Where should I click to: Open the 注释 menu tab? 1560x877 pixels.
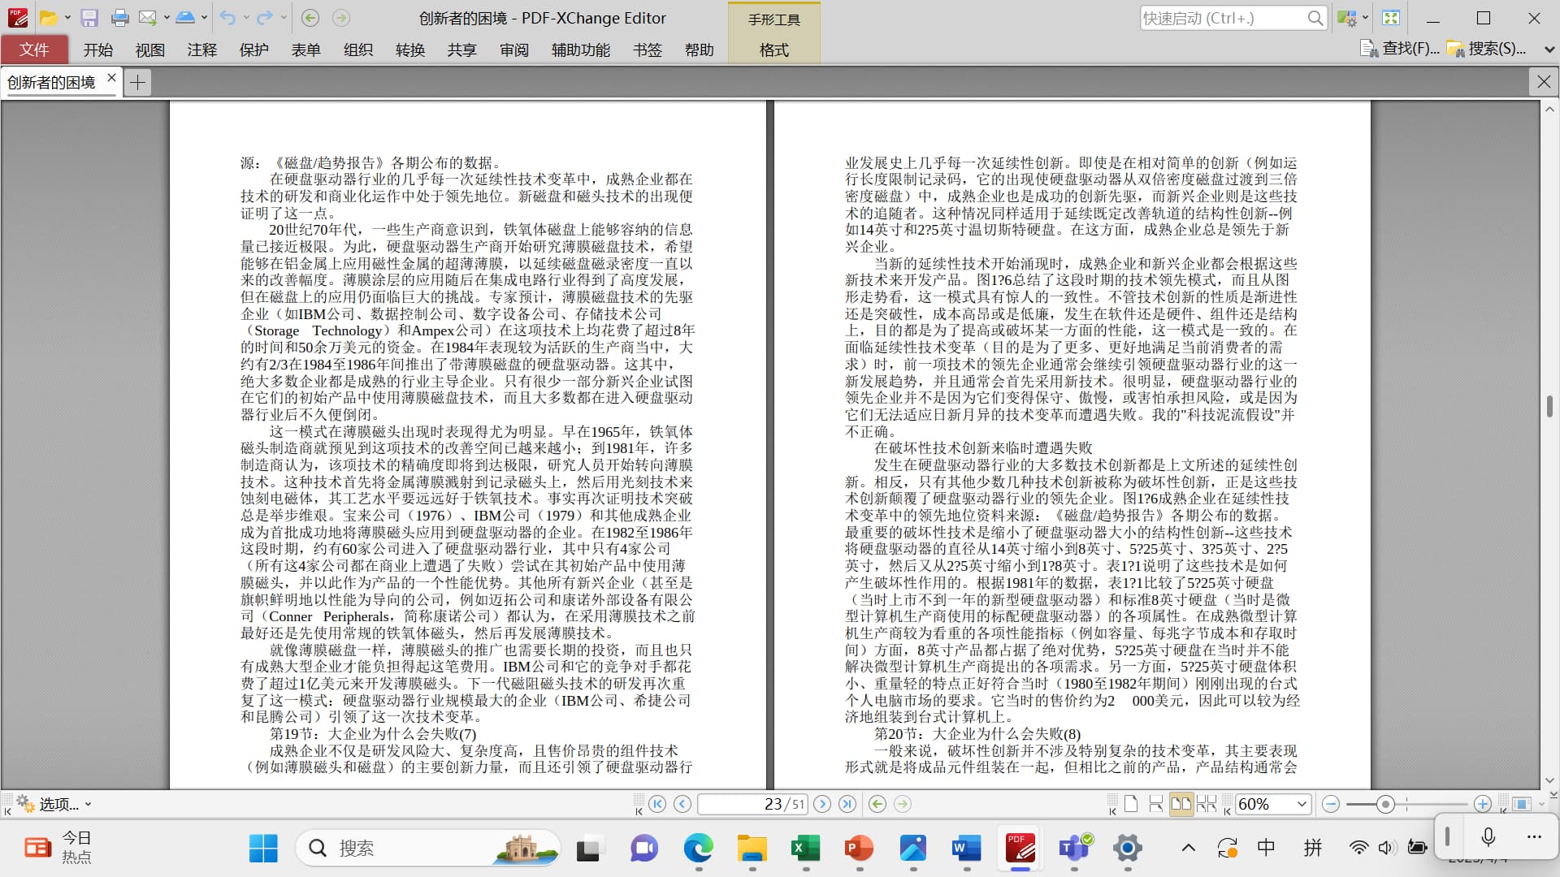click(201, 50)
